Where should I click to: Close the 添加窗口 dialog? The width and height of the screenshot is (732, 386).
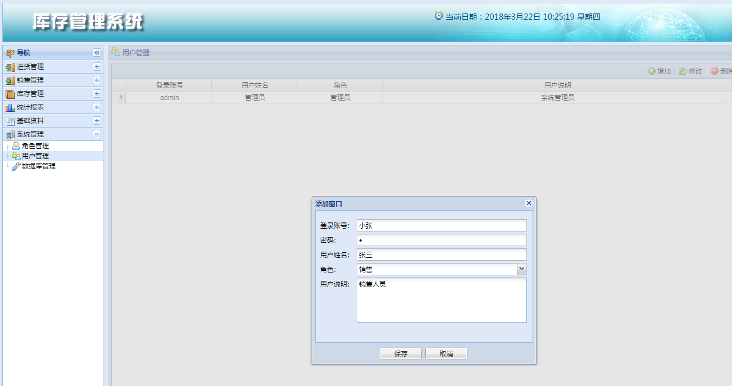[x=529, y=203]
